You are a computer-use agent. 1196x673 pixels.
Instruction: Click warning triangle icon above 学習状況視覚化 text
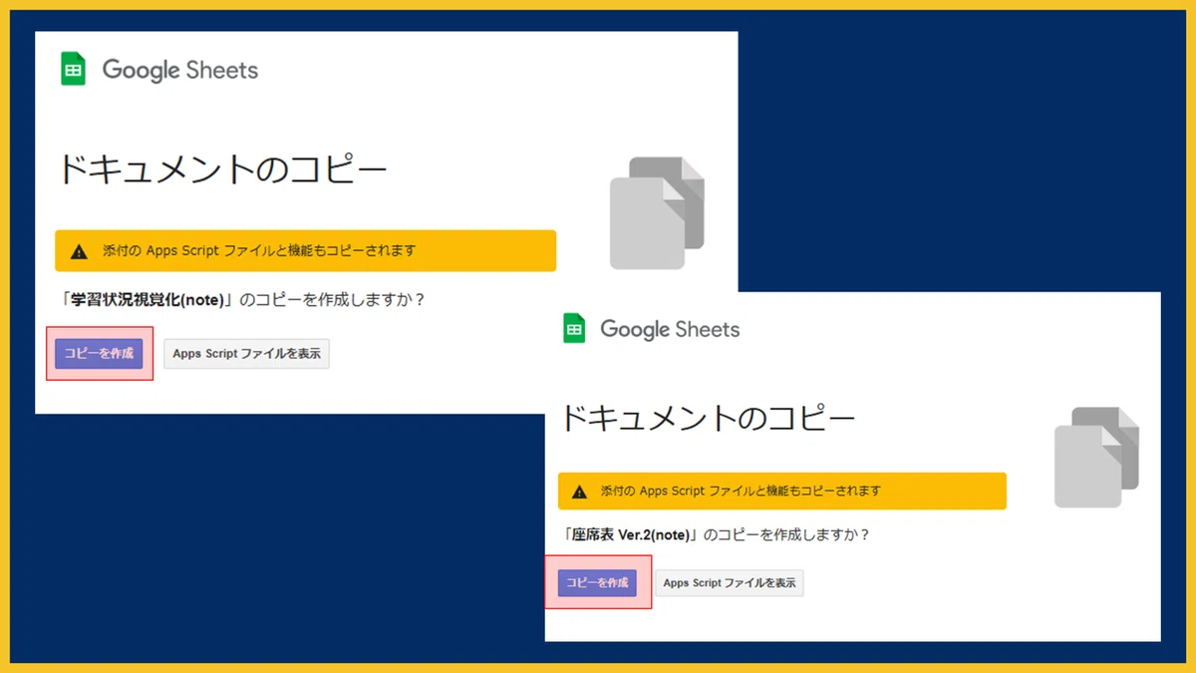80,251
